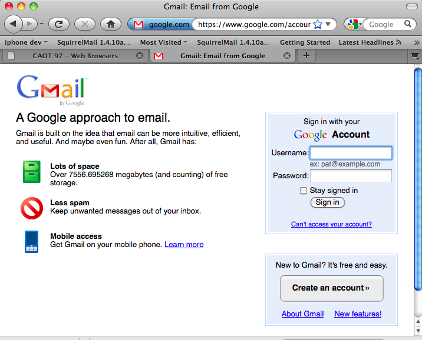The height and width of the screenshot is (340, 422).
Task: Open the Can't access your account link
Action: (x=331, y=224)
